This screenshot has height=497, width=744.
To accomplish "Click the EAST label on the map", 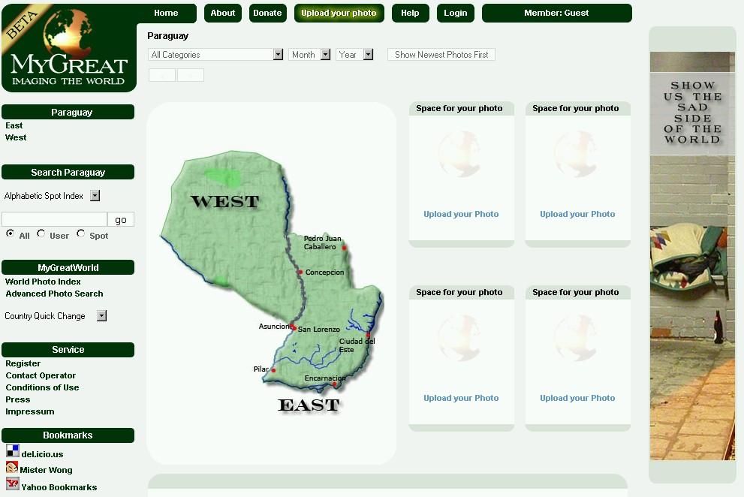I will coord(309,405).
